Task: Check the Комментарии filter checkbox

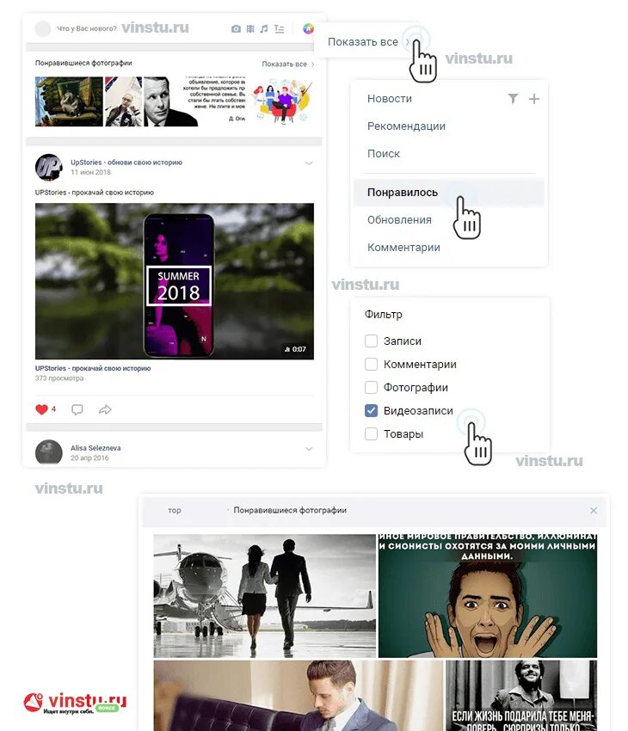Action: pyautogui.click(x=371, y=364)
